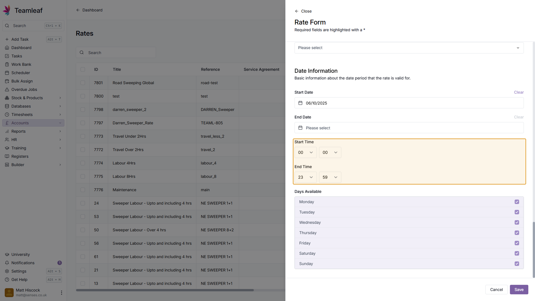535x301 pixels.
Task: Click the Start Date calendar icon
Action: pyautogui.click(x=300, y=103)
